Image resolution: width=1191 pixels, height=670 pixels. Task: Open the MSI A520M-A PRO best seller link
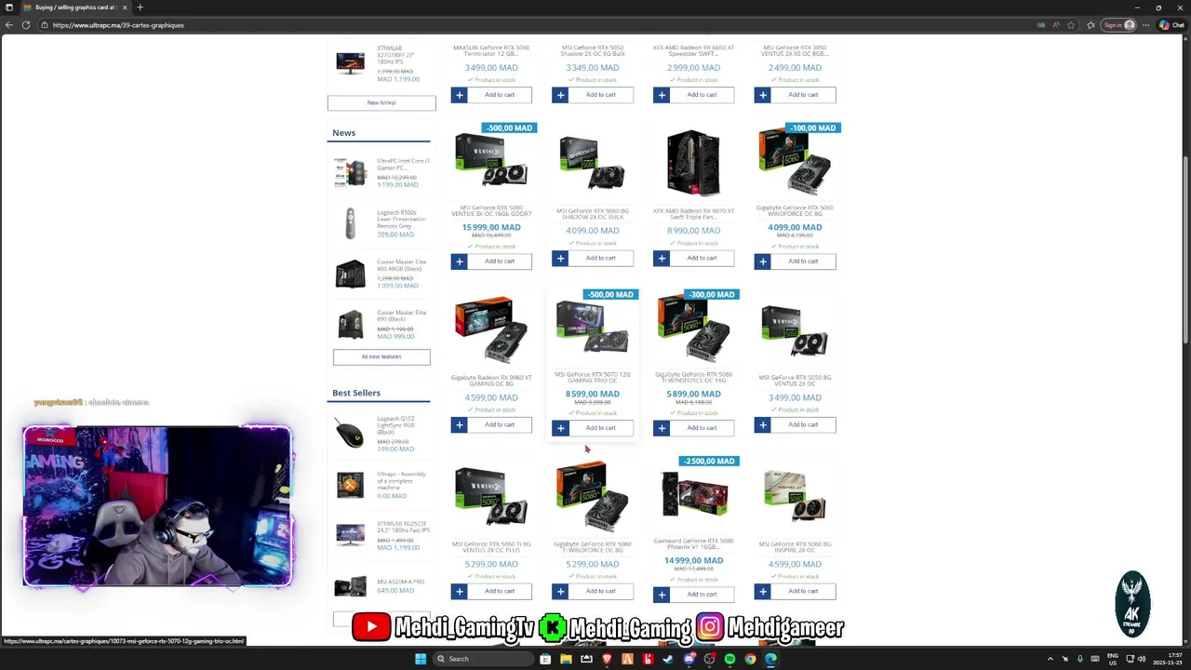coord(401,582)
